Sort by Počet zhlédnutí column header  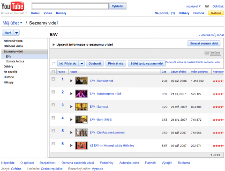coord(200,72)
